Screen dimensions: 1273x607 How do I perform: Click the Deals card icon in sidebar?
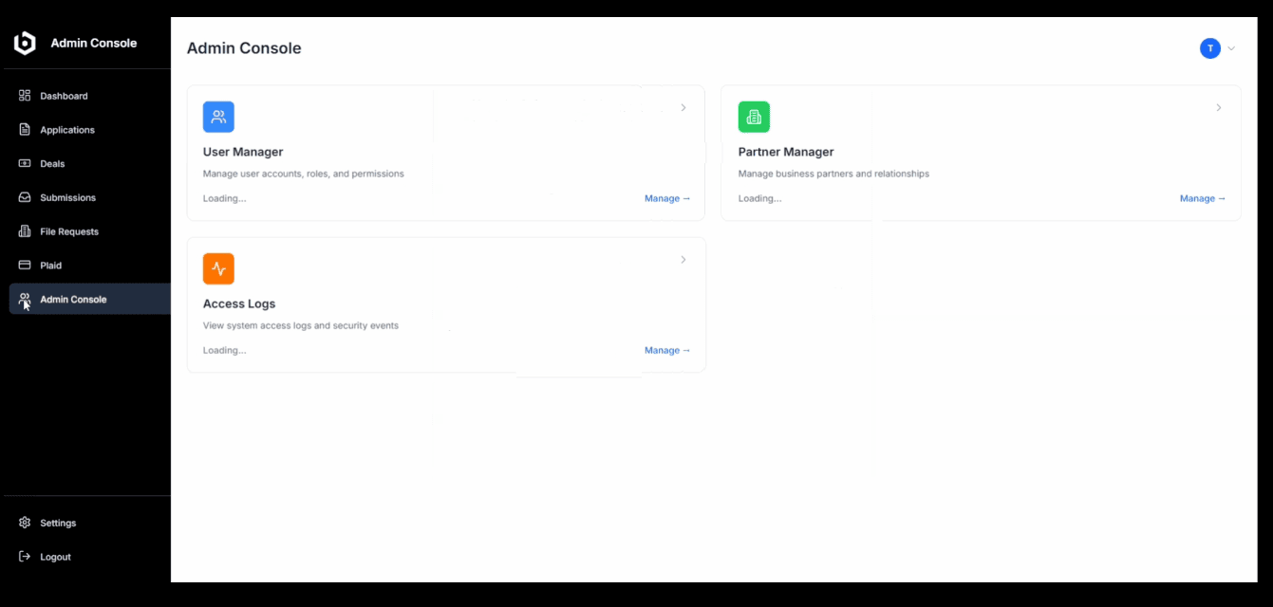click(24, 163)
